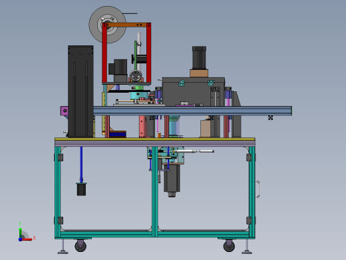The width and height of the screenshot is (346, 260).
Task: Select the long blue-gray horizontal conveyor rail
Action: [x=192, y=111]
